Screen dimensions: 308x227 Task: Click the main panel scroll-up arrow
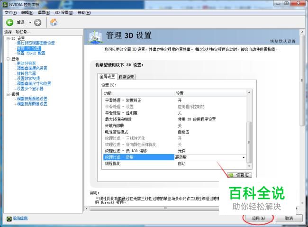(302, 32)
